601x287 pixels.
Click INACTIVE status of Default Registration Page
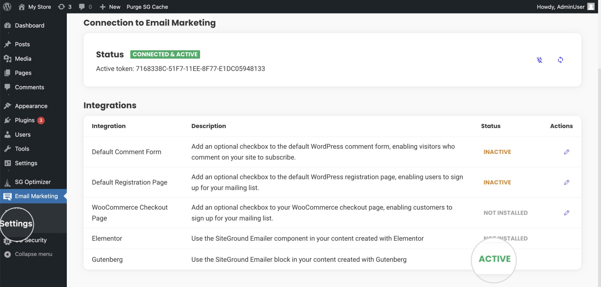tap(497, 182)
